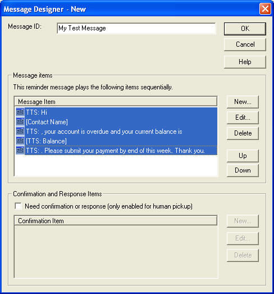This screenshot has width=274, height=294.
Task: Edit the selected message item
Action: pyautogui.click(x=243, y=117)
